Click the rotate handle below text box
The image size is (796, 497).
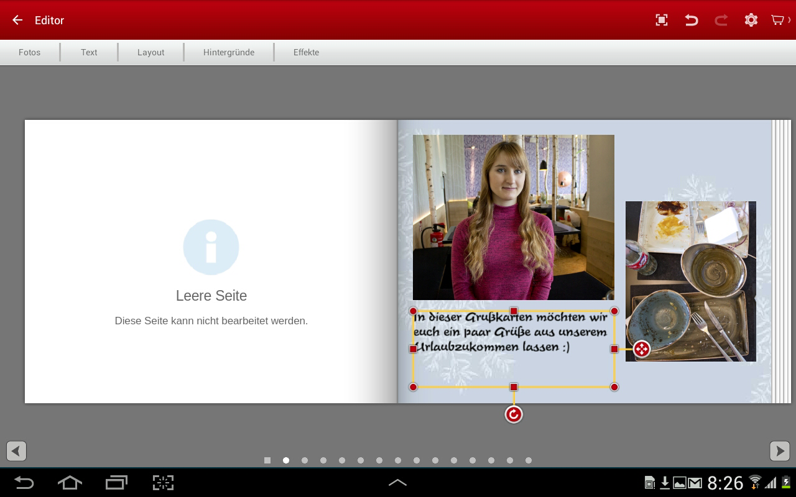[514, 414]
